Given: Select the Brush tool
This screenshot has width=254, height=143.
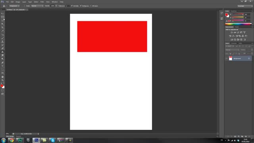Looking at the screenshot, I should tap(2, 38).
